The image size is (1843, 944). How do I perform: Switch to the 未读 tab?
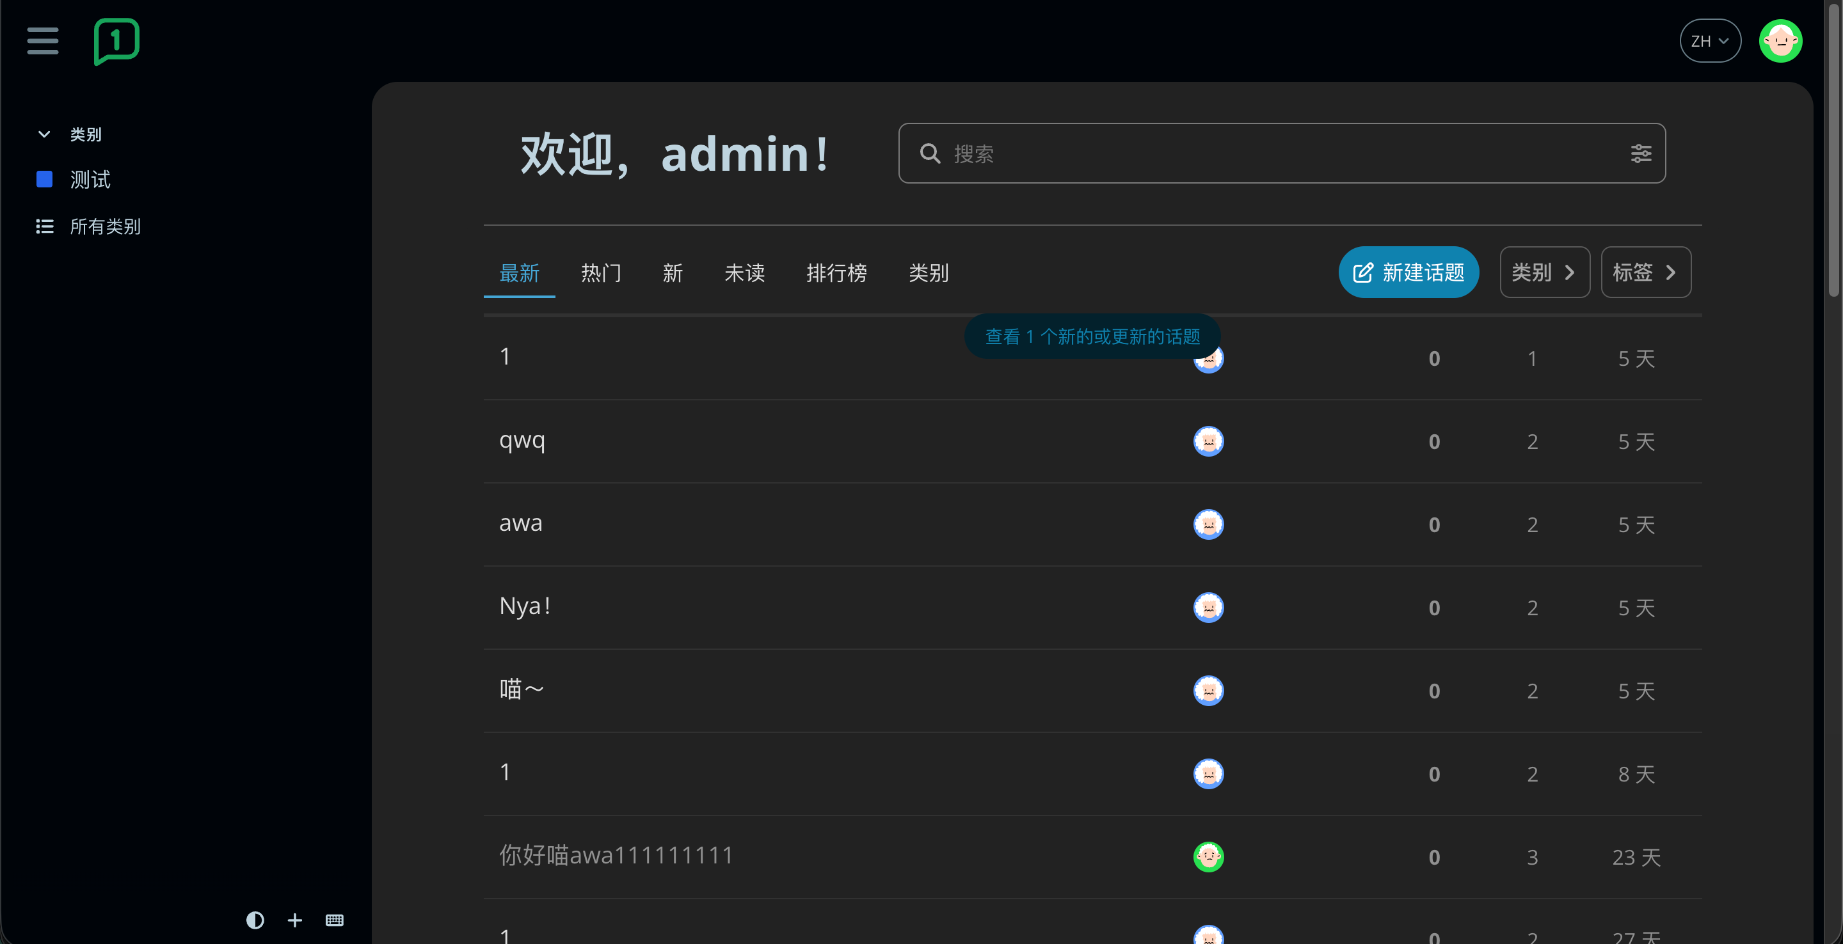744,272
